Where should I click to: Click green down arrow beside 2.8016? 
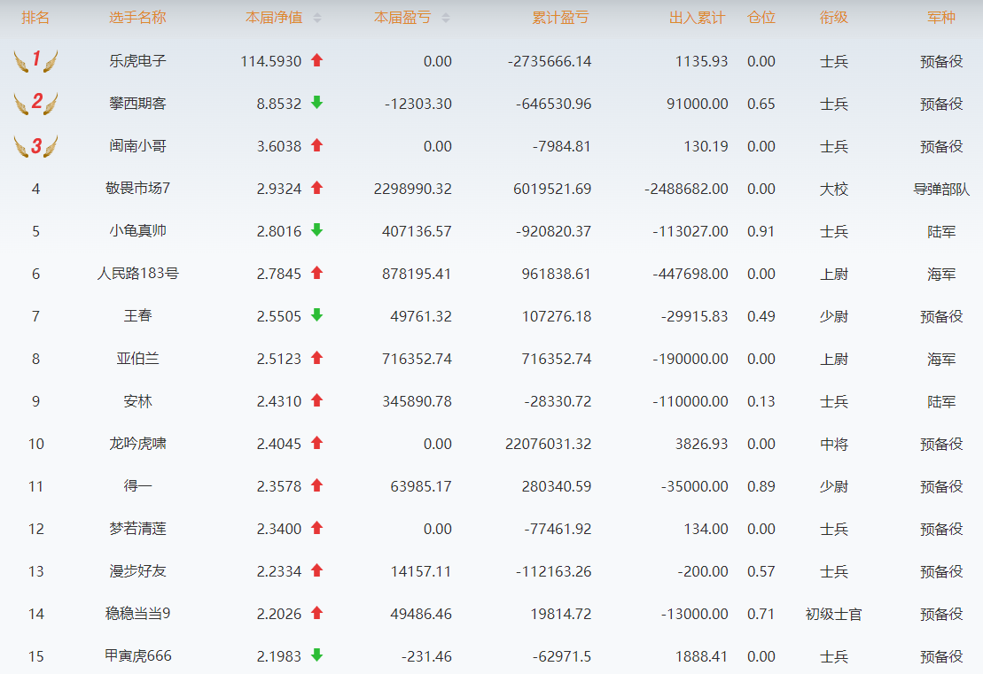click(x=317, y=230)
